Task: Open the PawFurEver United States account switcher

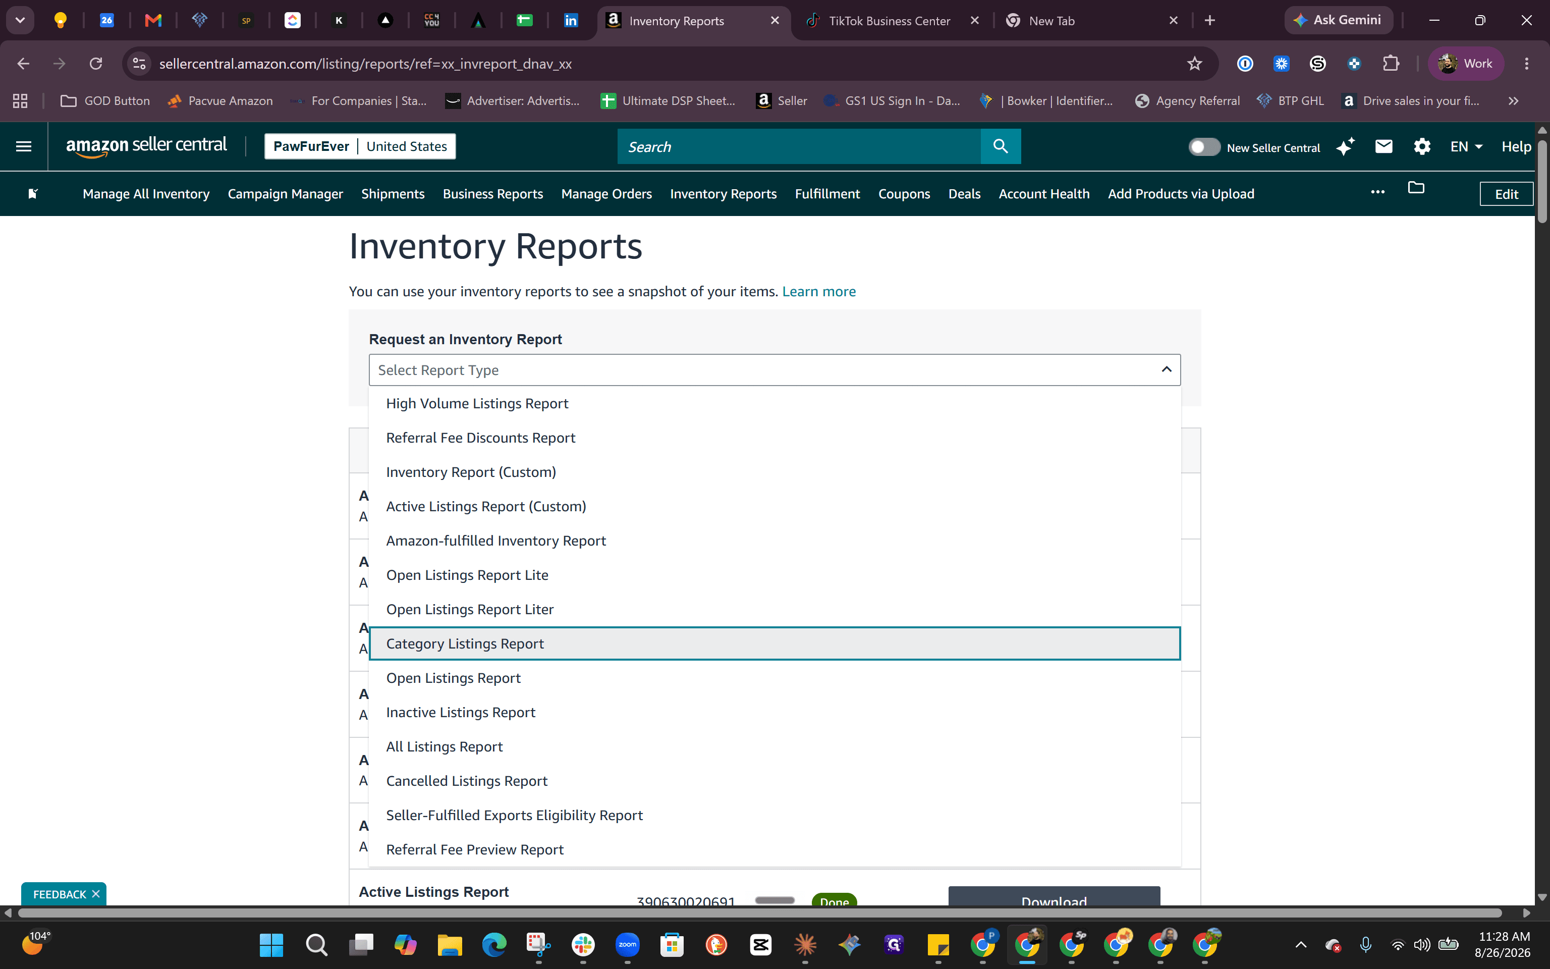Action: coord(360,147)
